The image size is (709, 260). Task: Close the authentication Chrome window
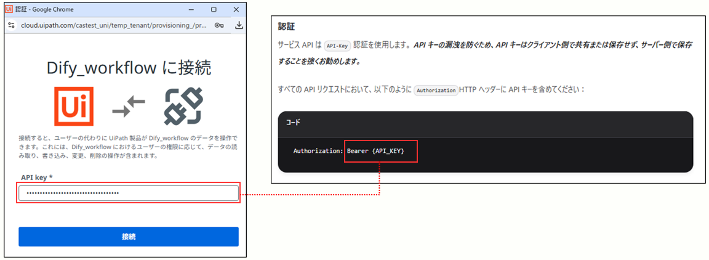click(236, 10)
